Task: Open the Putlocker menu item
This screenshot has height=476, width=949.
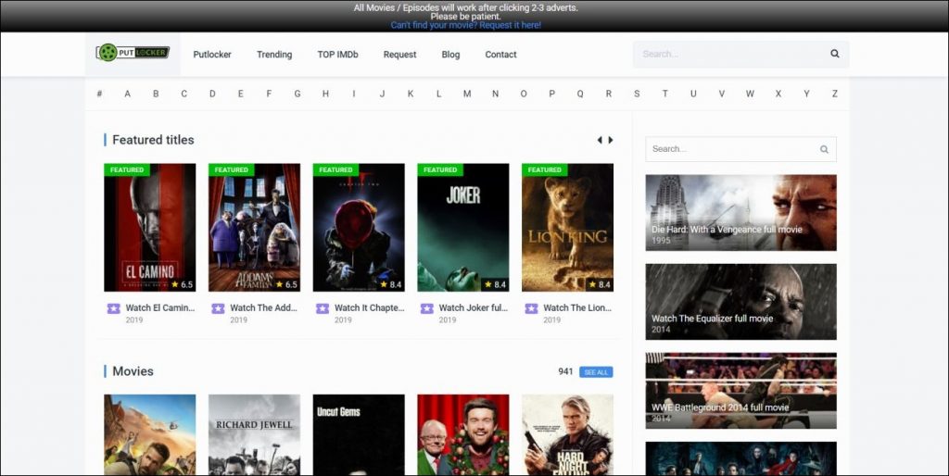Action: tap(212, 55)
